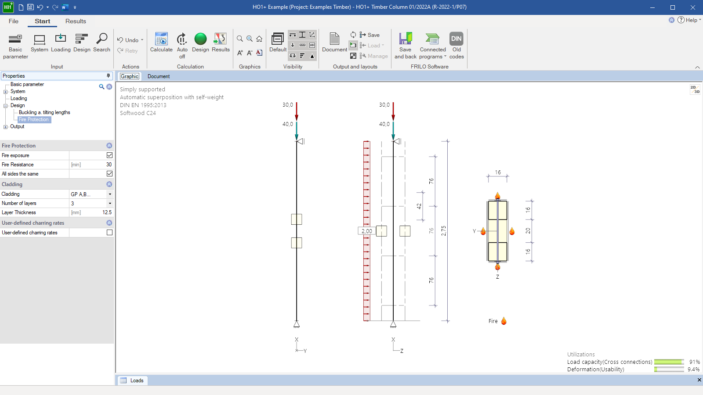The height and width of the screenshot is (395, 703).
Task: Open the Loads bottom tab
Action: coord(133,381)
